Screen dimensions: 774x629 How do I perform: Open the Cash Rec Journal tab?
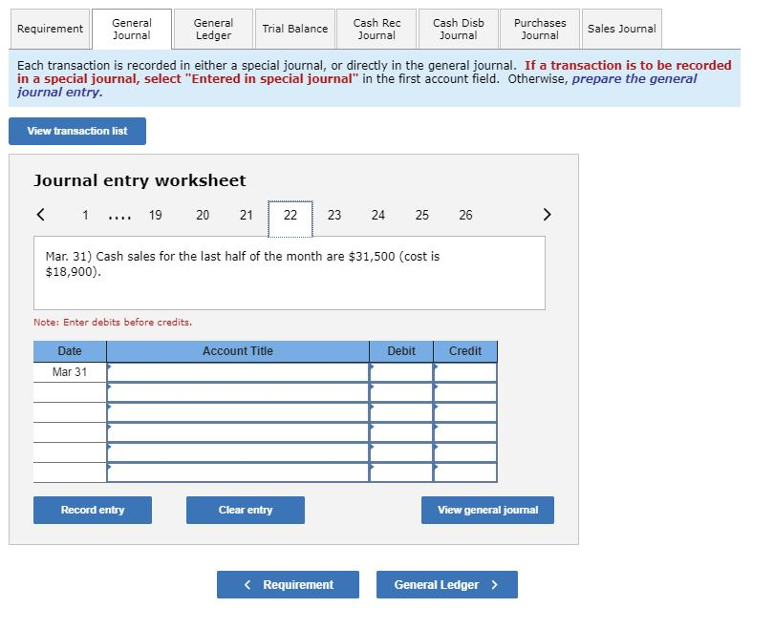coord(376,29)
